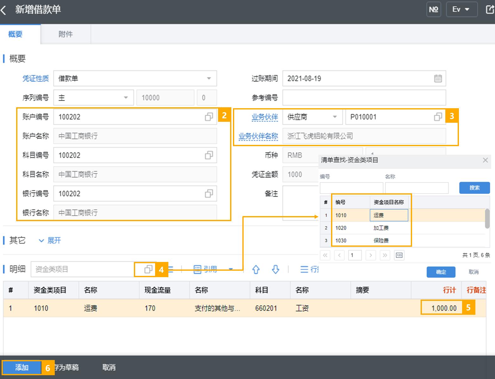Click the export icon at top right

pyautogui.click(x=490, y=9)
